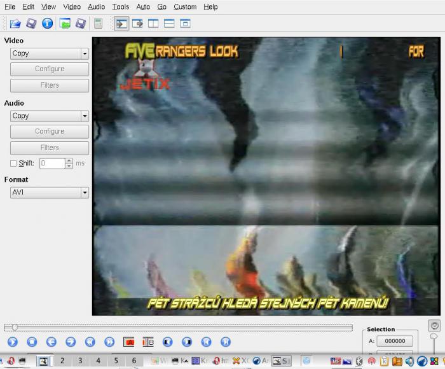Click the first Save video floppy icon
Screen dimensions: 445x369
point(31,24)
